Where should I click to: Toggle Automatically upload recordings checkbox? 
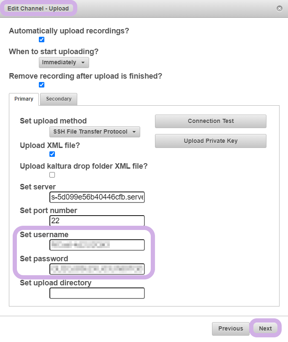[41, 40]
